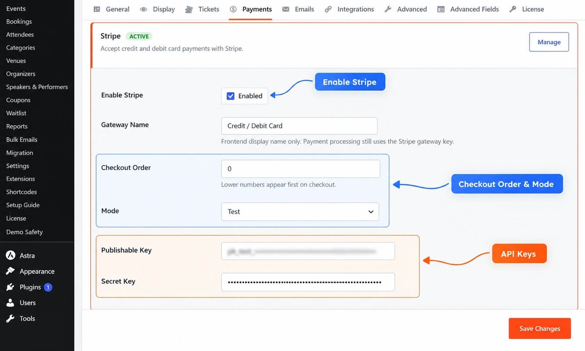The height and width of the screenshot is (351, 585).
Task: Open the Mode dropdown set to Test
Action: 300,212
